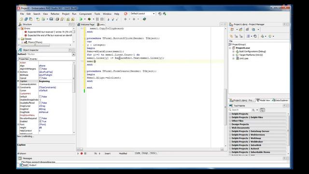Click the Pause button in the debug toolbar

97,19
